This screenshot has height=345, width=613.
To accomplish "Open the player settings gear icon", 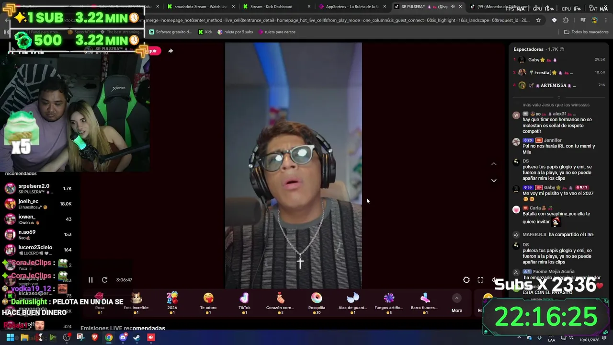I will click(x=466, y=280).
